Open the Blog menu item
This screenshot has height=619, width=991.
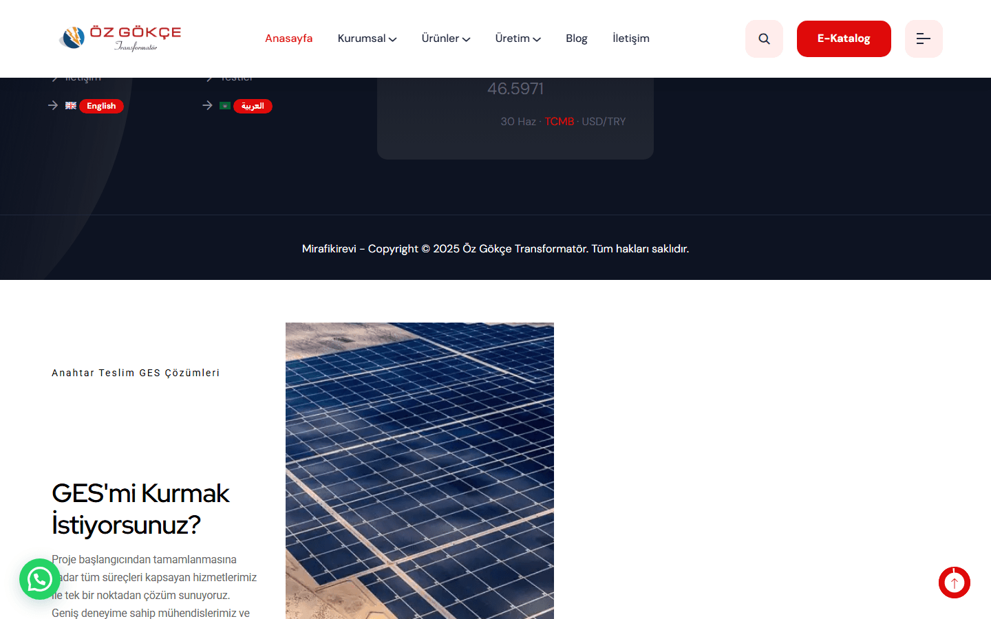pos(577,39)
